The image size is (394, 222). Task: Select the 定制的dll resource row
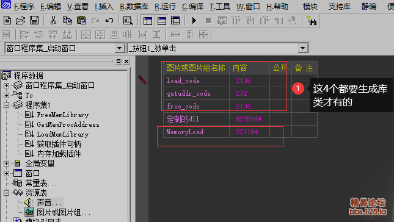click(x=240, y=119)
